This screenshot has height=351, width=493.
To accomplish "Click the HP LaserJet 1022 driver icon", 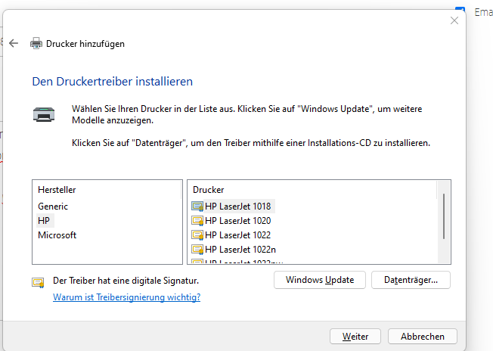I will (198, 235).
